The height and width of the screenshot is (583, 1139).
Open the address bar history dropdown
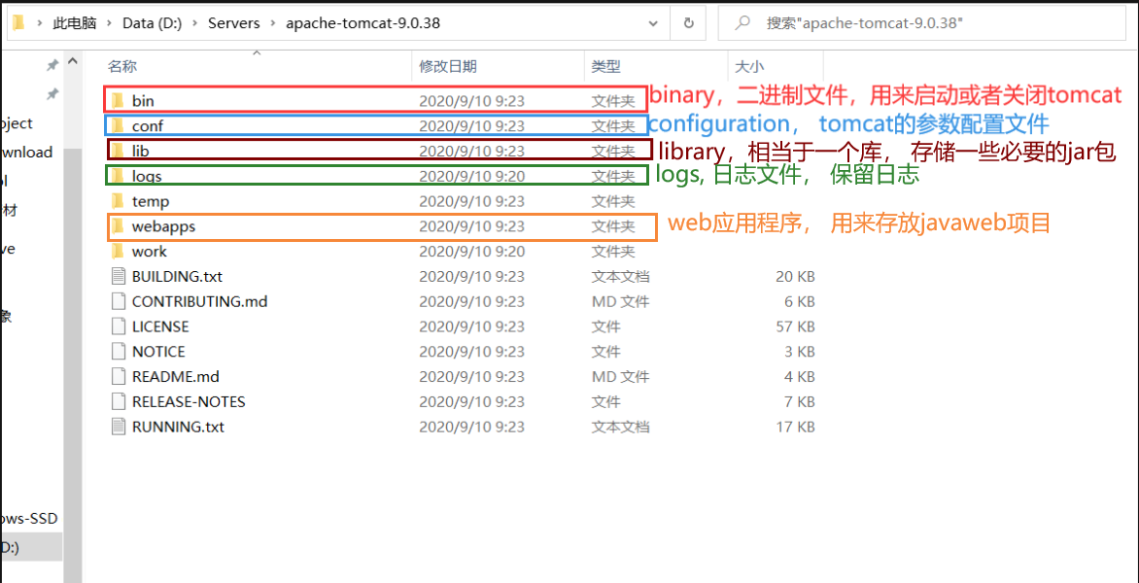click(653, 23)
